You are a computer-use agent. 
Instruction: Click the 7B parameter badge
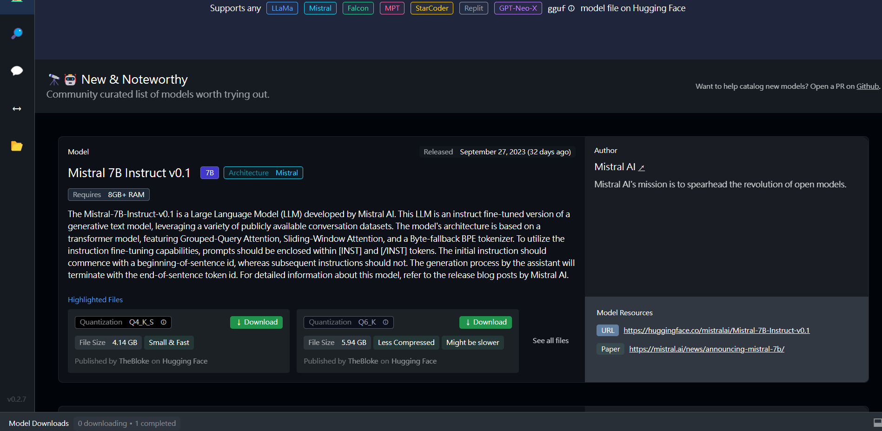[210, 173]
